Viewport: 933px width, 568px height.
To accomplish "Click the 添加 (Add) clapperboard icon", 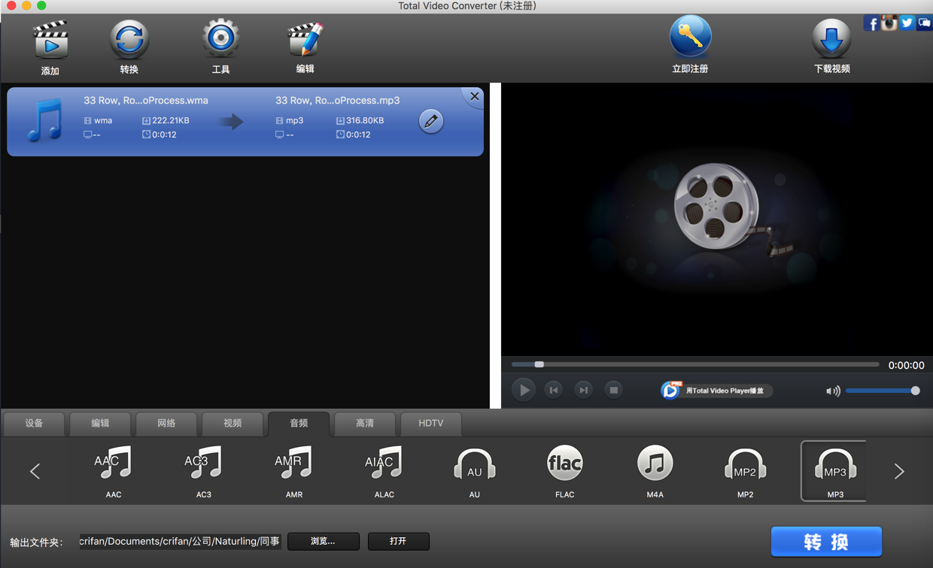I will tap(50, 40).
